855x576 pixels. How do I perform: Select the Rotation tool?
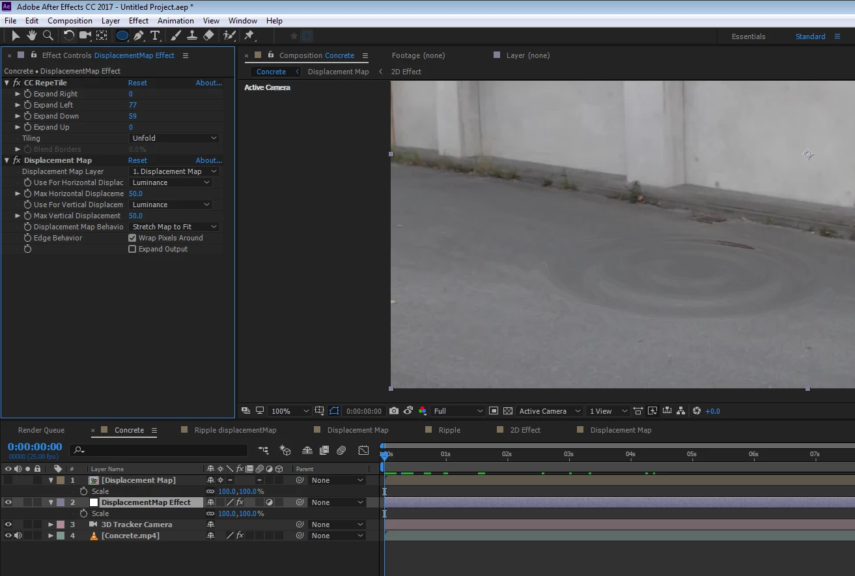coord(68,36)
